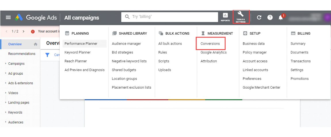331x137 pixels.
Task: Open Scripts under Bulk Actions
Action: coord(164,61)
